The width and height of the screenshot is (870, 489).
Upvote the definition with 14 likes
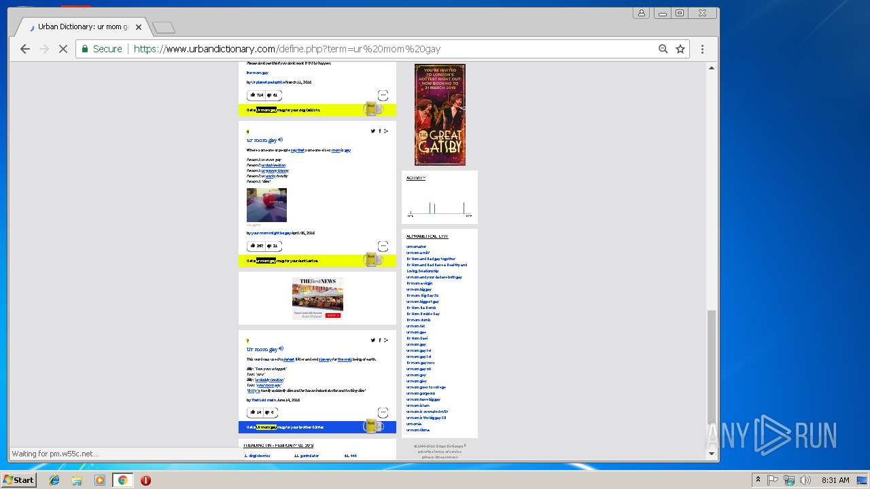(x=255, y=412)
